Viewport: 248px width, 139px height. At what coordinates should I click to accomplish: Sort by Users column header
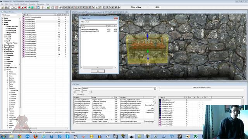65,15
